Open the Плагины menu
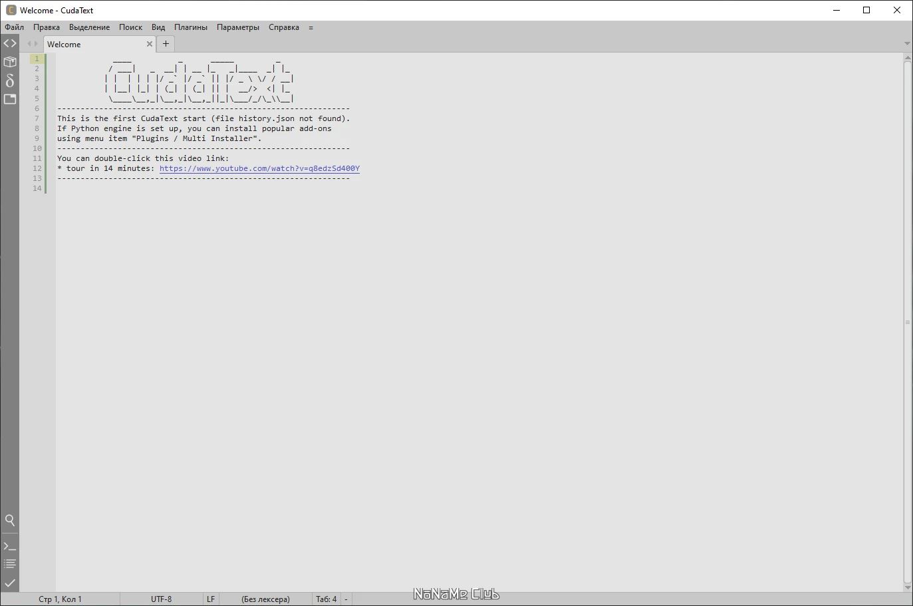The width and height of the screenshot is (913, 606). (191, 27)
